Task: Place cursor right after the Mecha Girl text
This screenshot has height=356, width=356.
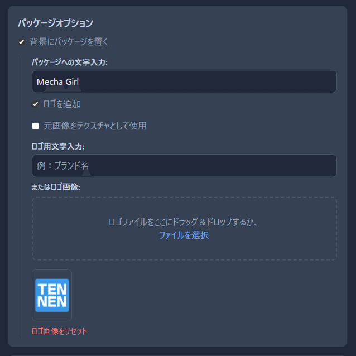Action: point(80,82)
